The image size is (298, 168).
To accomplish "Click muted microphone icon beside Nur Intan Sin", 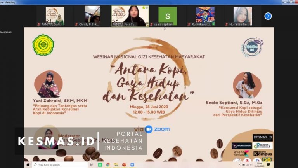I will (x=227, y=24).
